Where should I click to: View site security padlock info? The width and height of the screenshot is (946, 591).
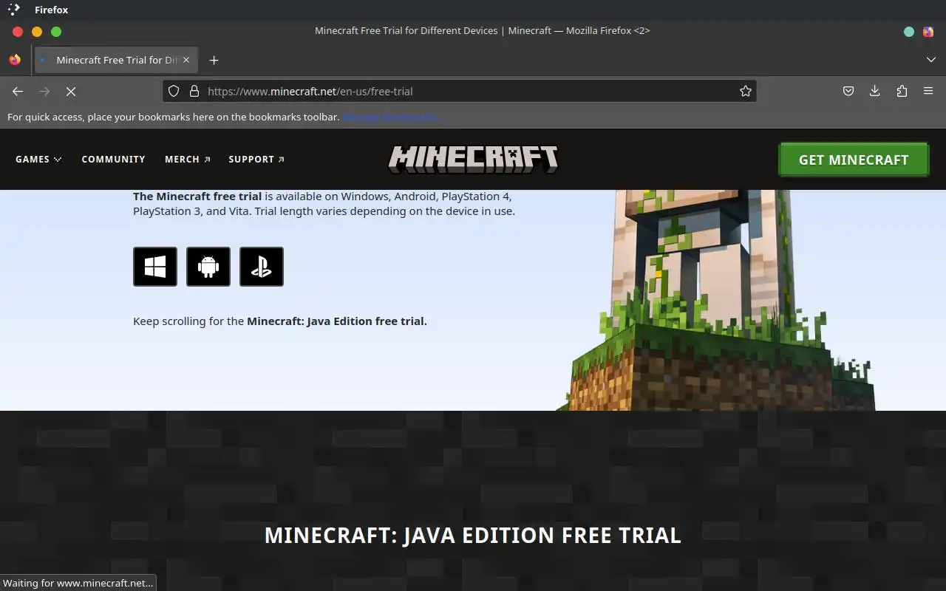(x=194, y=91)
